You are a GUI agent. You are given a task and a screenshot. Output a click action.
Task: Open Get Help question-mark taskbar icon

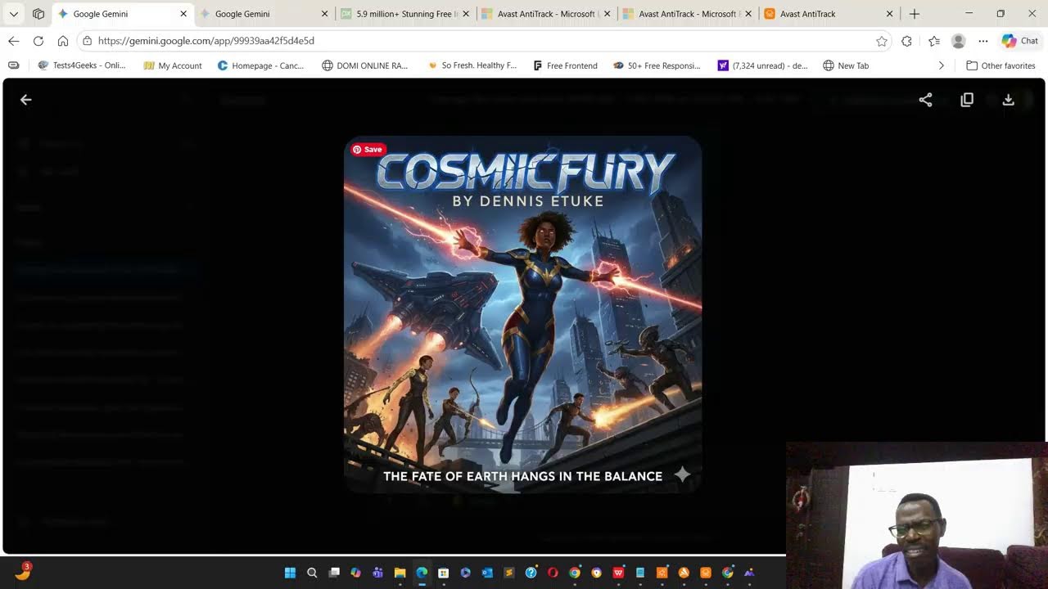(x=531, y=573)
